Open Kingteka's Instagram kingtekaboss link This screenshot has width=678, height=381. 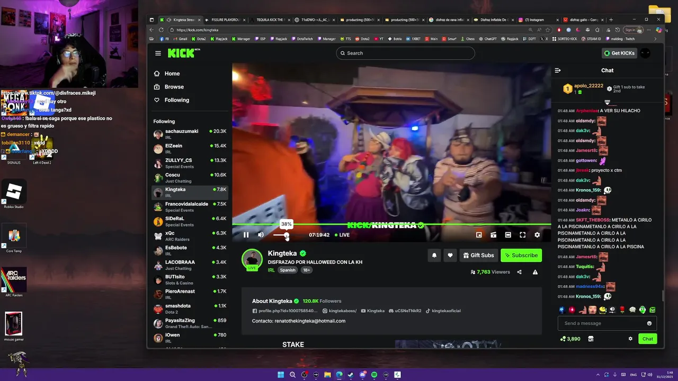(x=339, y=311)
